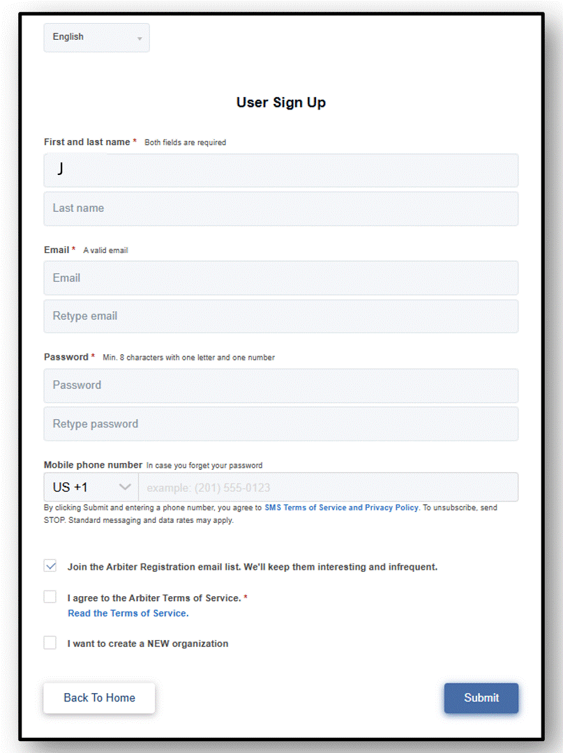Click the Join email list label text

(x=253, y=567)
